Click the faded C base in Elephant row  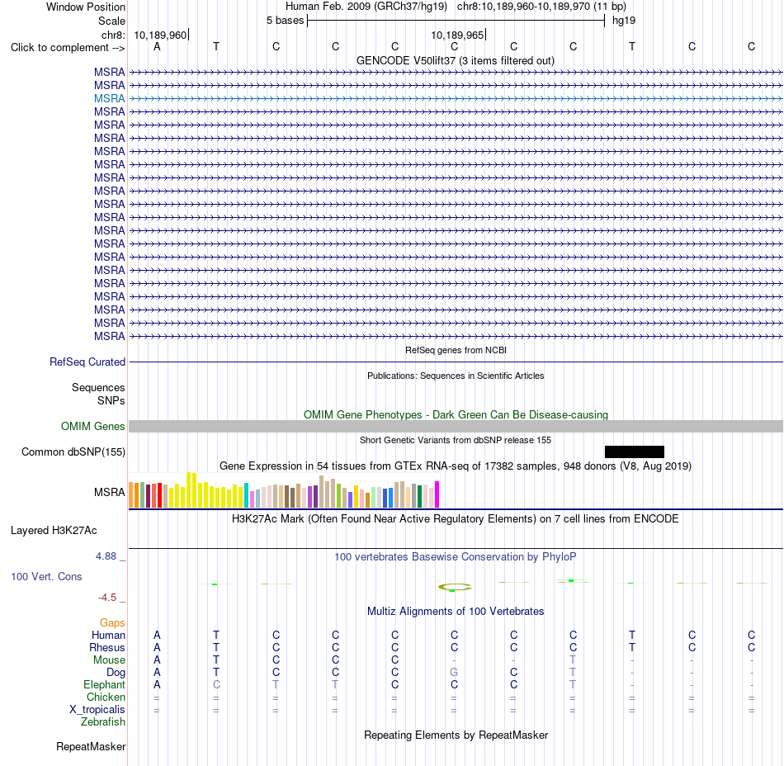point(216,684)
